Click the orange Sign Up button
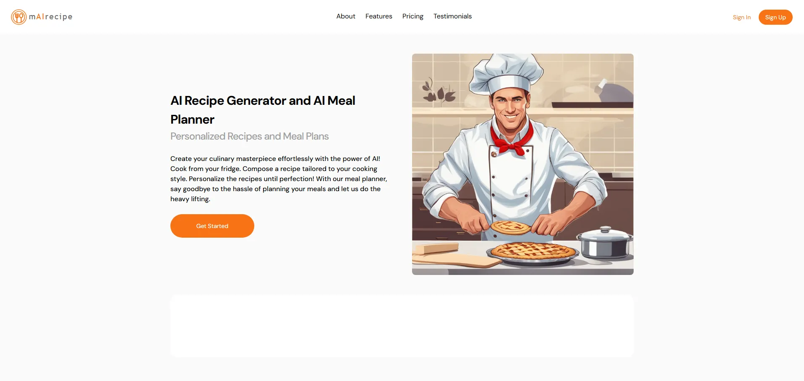Image resolution: width=804 pixels, height=381 pixels. pos(775,17)
